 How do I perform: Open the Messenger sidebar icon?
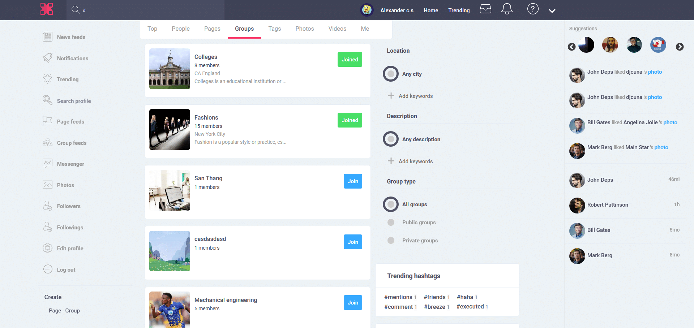tap(47, 163)
